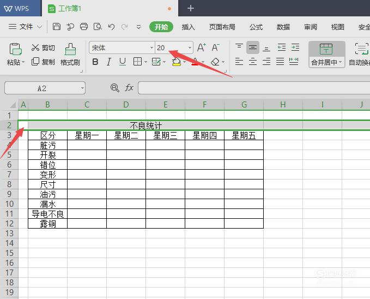
Task: Open the 视图 (View) tab
Action: click(338, 27)
